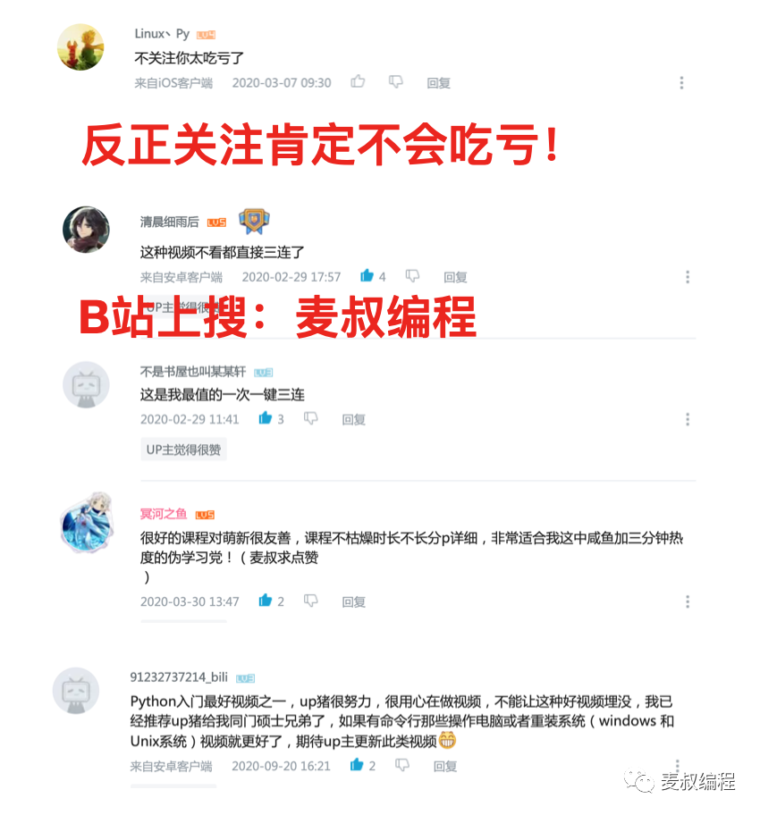Image resolution: width=760 pixels, height=815 pixels.
Task: Dislike the 91232737214_bili comment
Action: point(402,765)
